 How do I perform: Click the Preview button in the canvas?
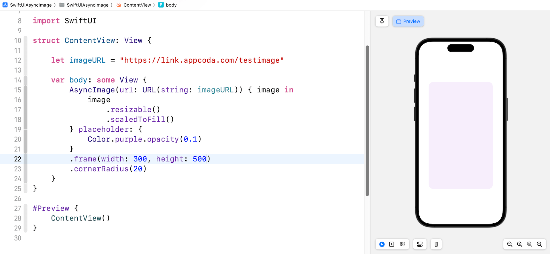[x=408, y=21]
